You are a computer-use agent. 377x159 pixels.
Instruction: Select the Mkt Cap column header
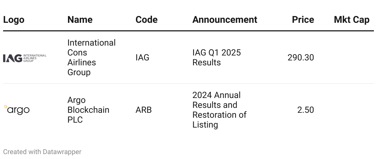[x=352, y=20]
